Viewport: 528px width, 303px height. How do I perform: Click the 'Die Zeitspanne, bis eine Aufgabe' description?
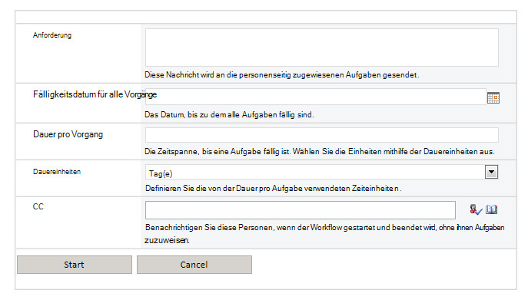click(x=320, y=152)
